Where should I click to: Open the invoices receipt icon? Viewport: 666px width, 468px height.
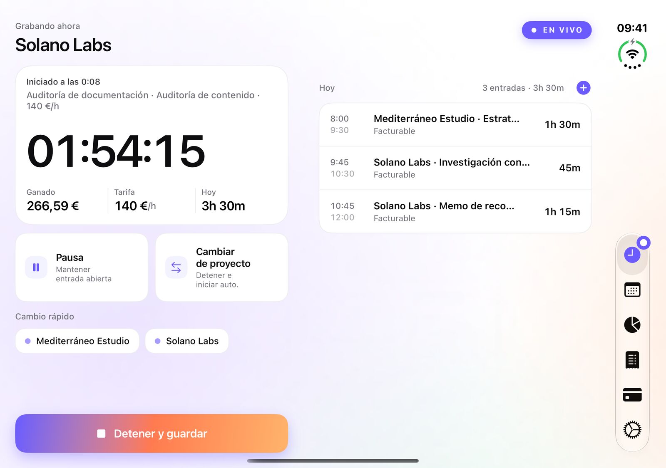[x=632, y=360]
